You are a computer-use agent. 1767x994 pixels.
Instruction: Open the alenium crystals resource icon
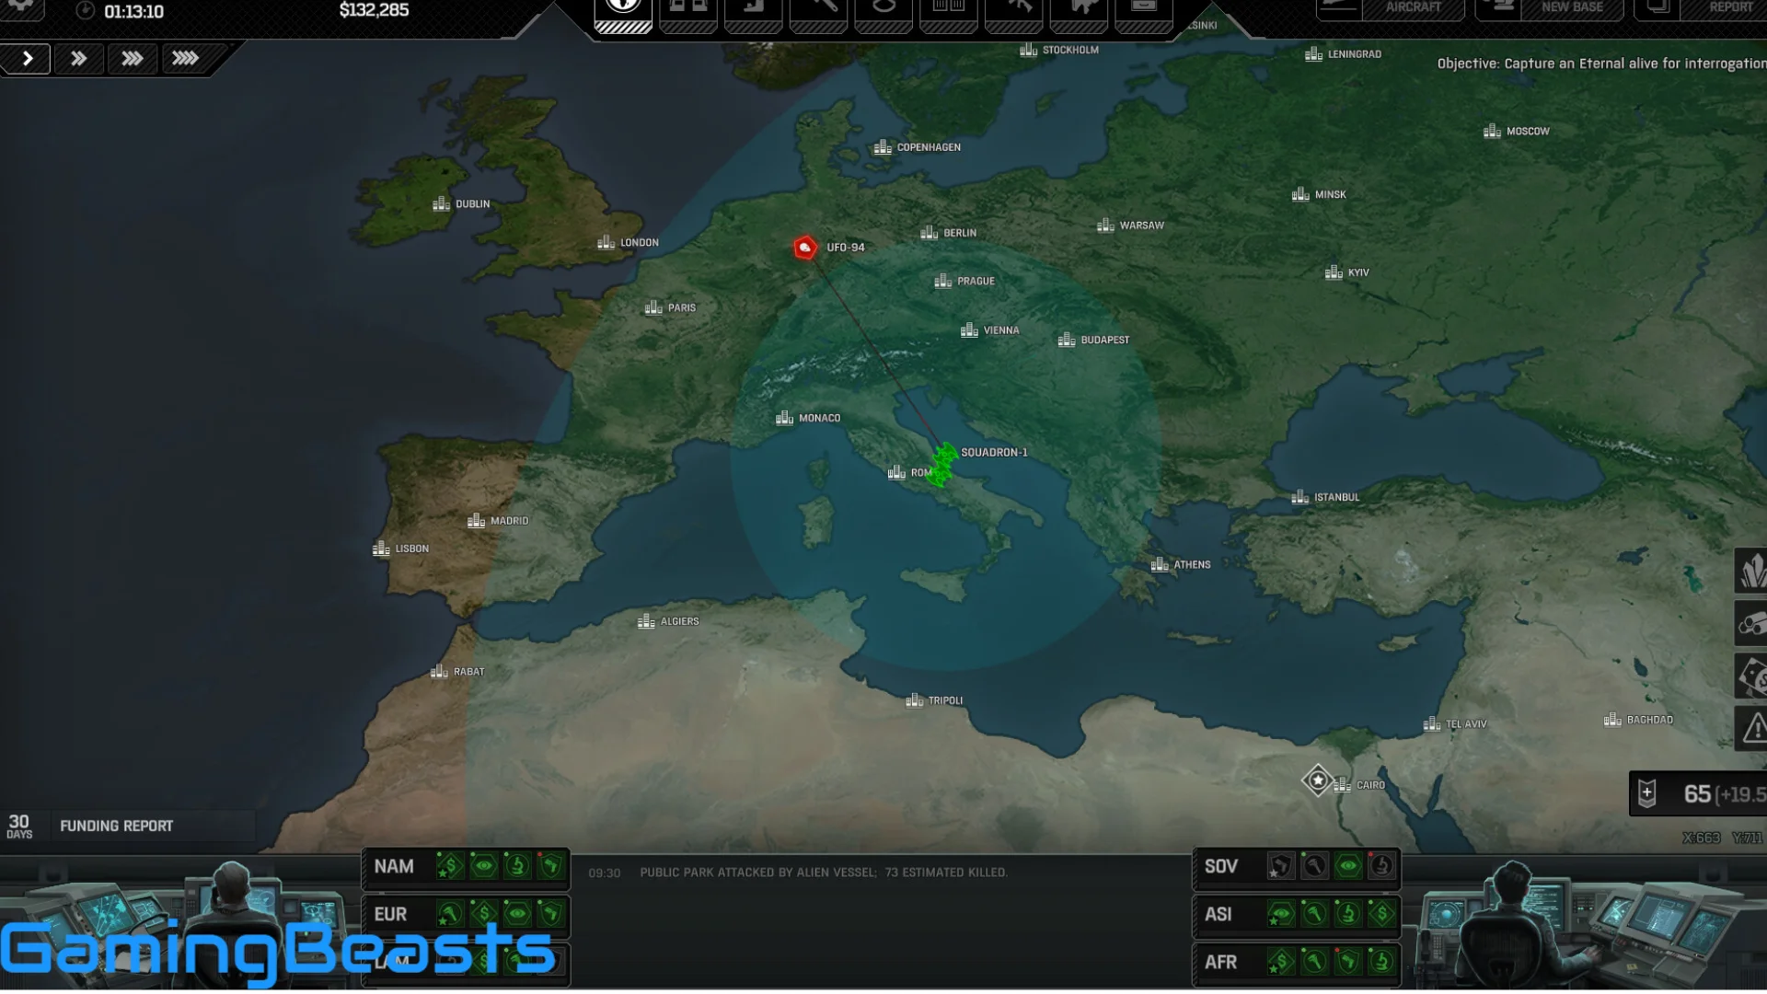(x=1751, y=571)
